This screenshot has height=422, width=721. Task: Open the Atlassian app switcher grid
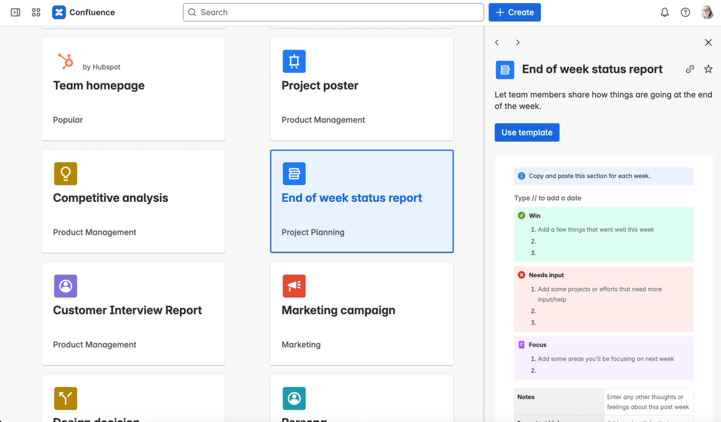[x=36, y=12]
